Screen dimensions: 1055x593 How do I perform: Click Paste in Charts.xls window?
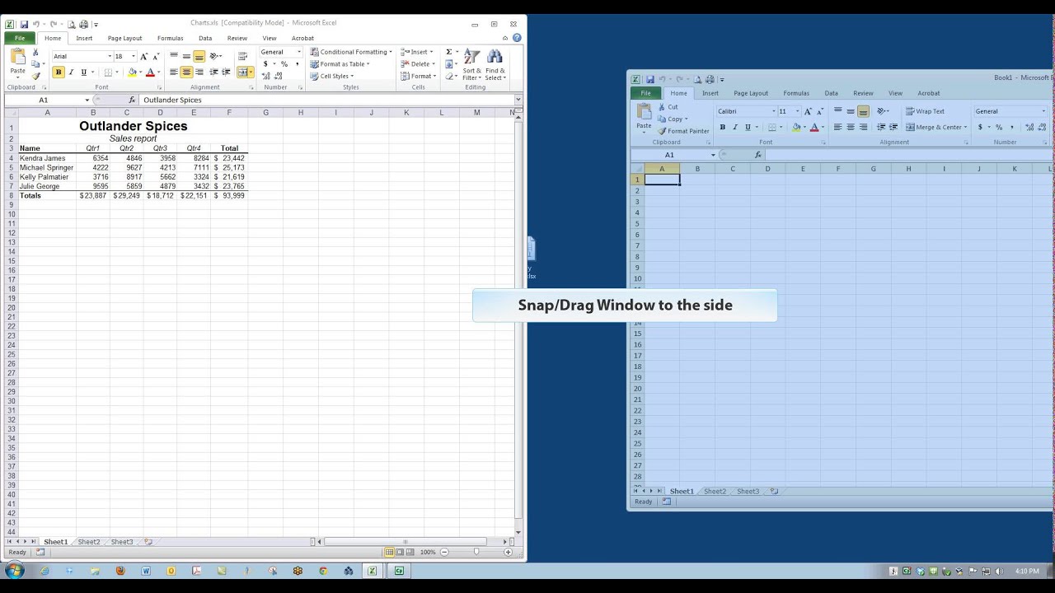tap(17, 63)
